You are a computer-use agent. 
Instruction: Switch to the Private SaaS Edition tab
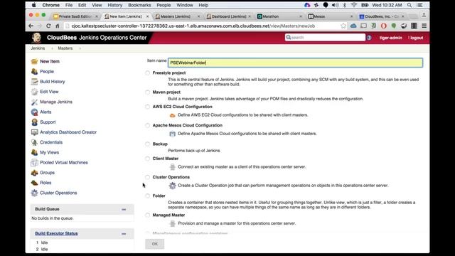pyautogui.click(x=75, y=16)
